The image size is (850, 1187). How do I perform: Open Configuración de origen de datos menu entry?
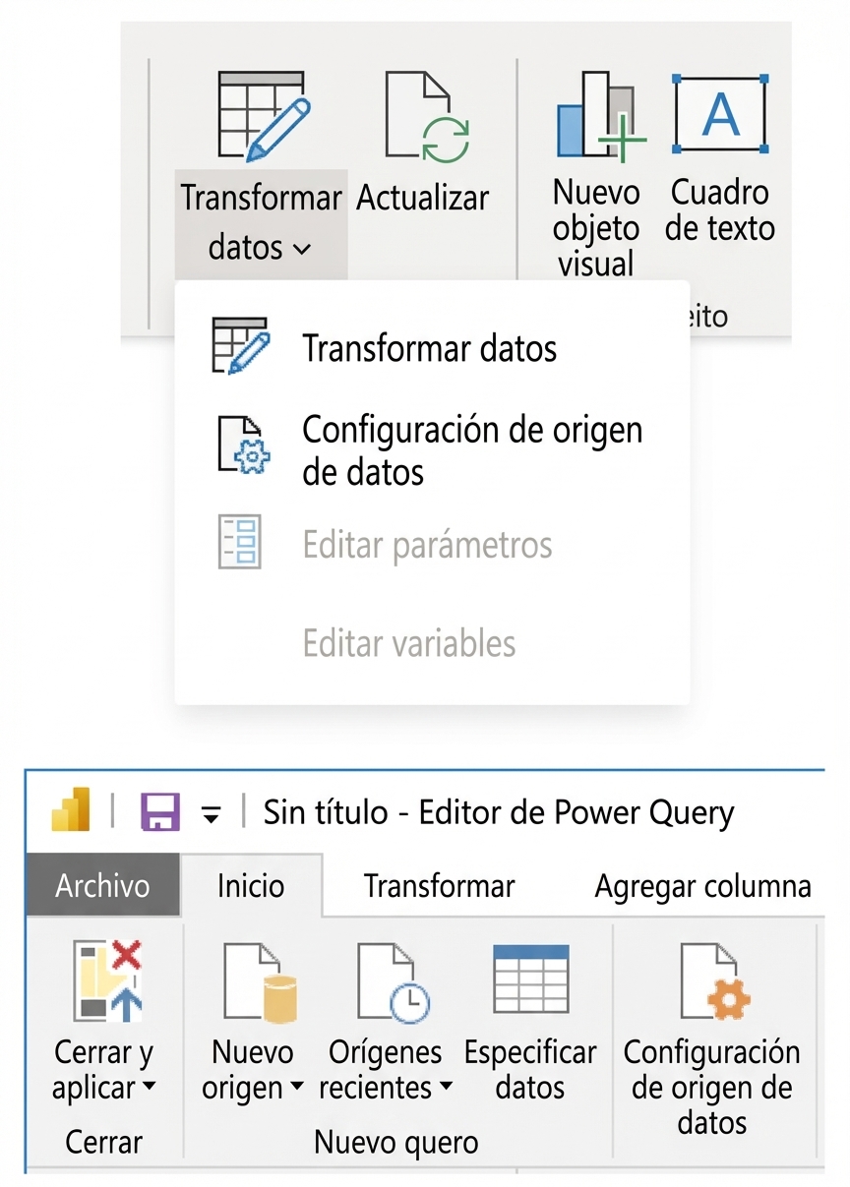click(472, 450)
